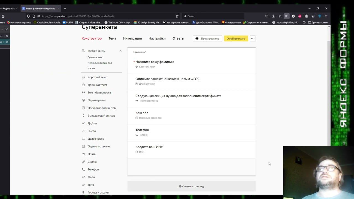Open the Circuit Simulator Applet bookmark

coord(47,23)
